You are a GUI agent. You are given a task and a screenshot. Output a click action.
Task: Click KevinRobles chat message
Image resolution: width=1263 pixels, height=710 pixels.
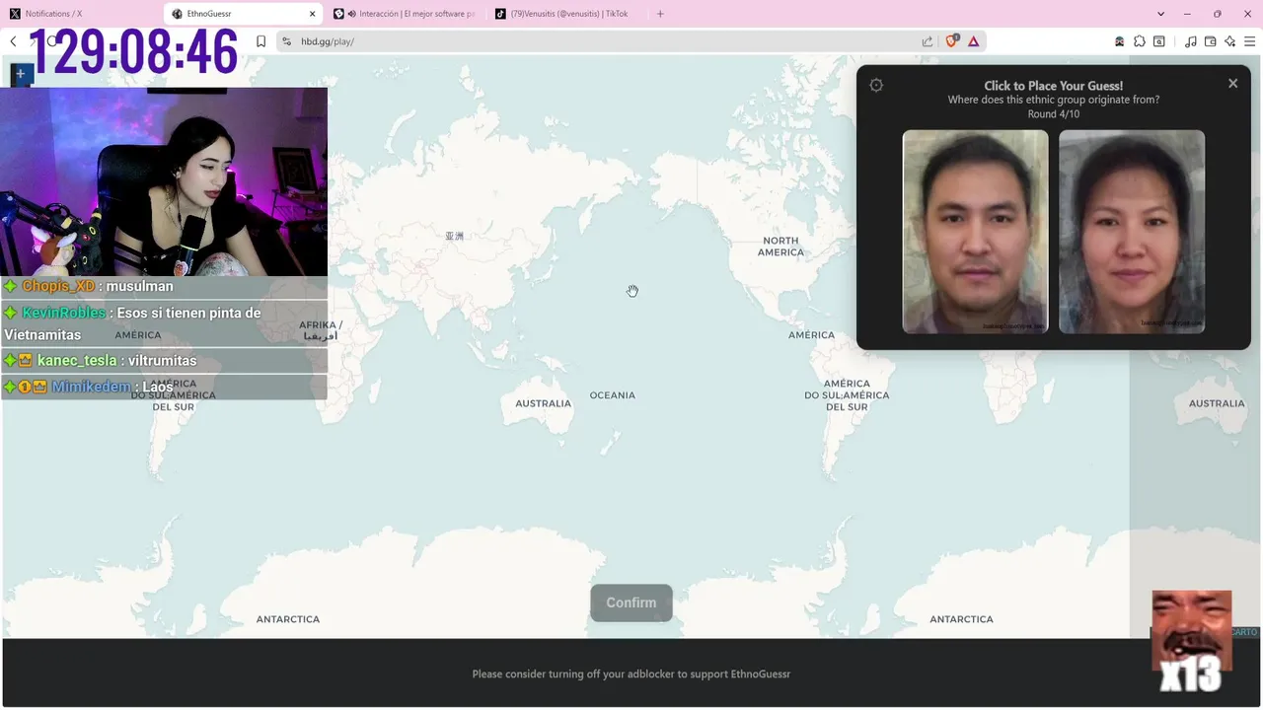(x=164, y=323)
